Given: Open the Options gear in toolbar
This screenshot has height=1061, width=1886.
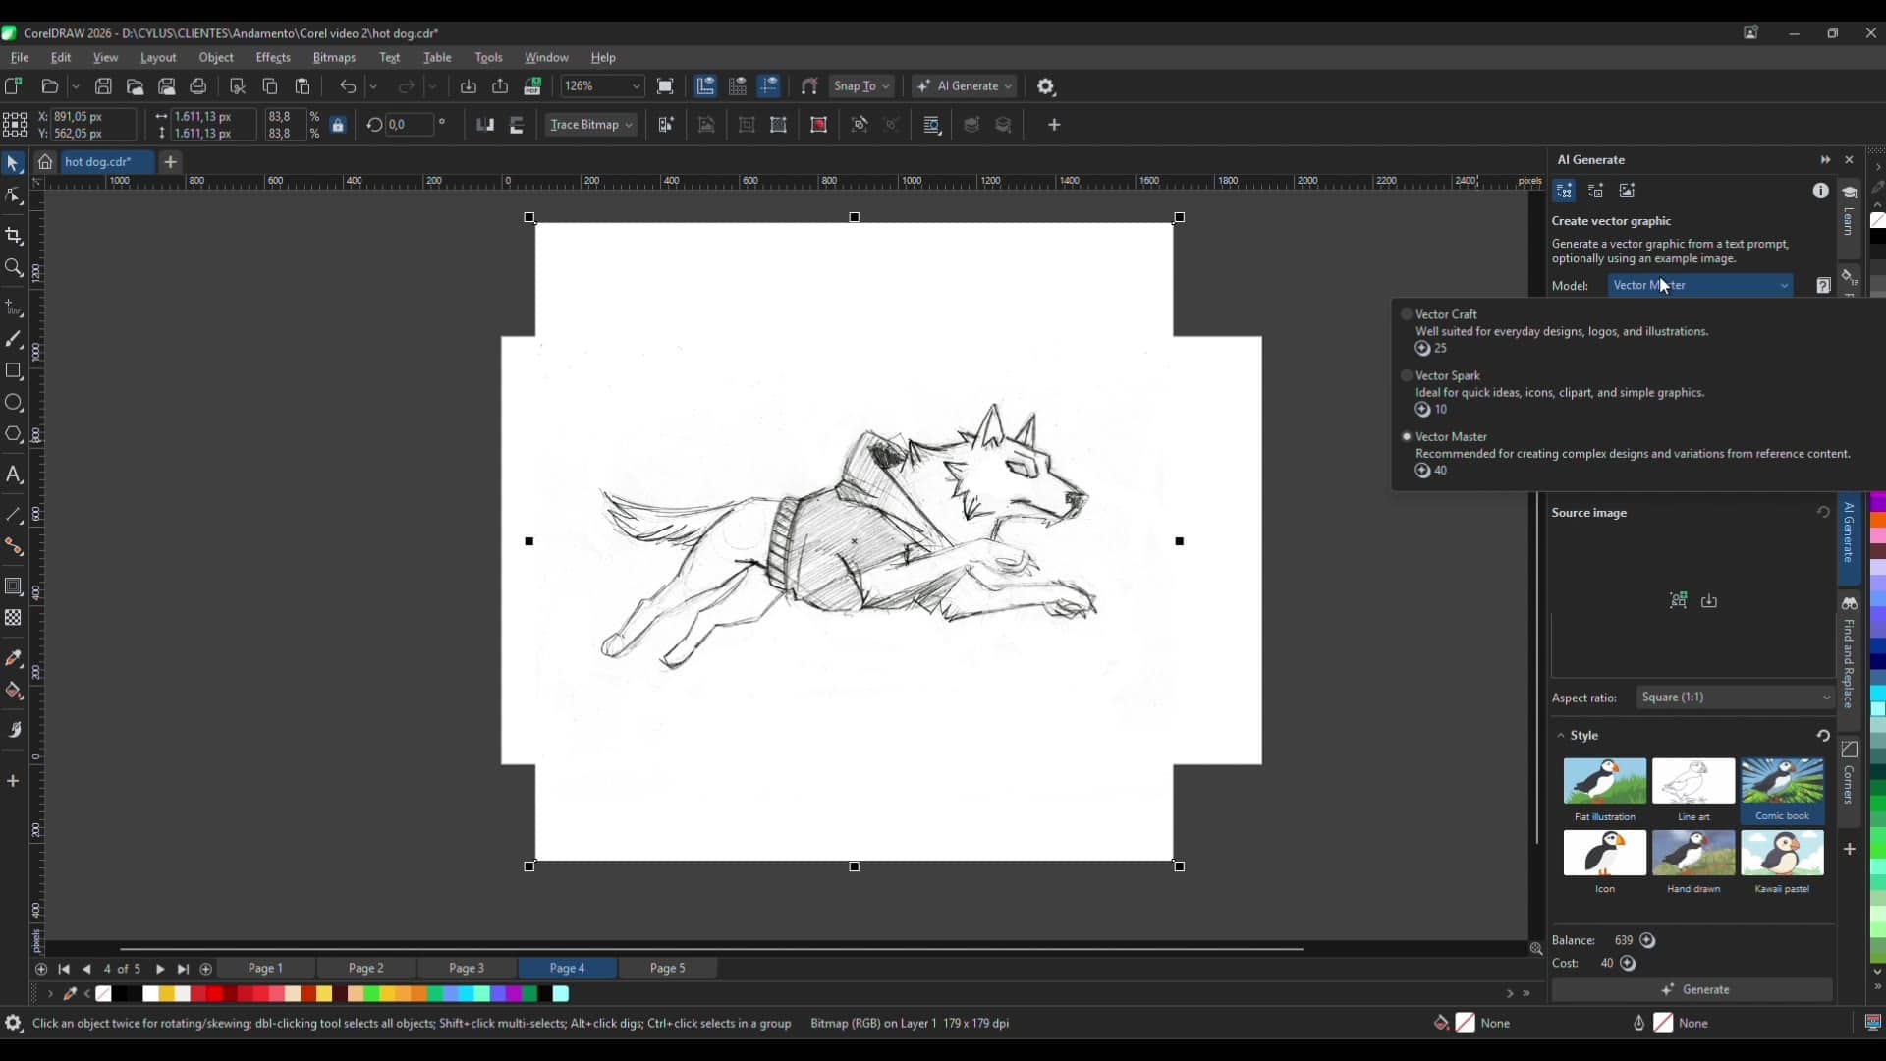Looking at the screenshot, I should (1046, 86).
